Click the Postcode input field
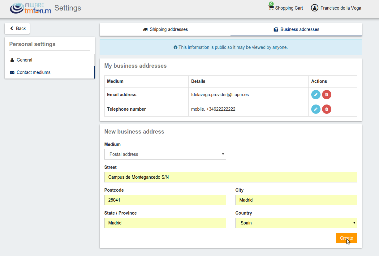 [x=165, y=200]
